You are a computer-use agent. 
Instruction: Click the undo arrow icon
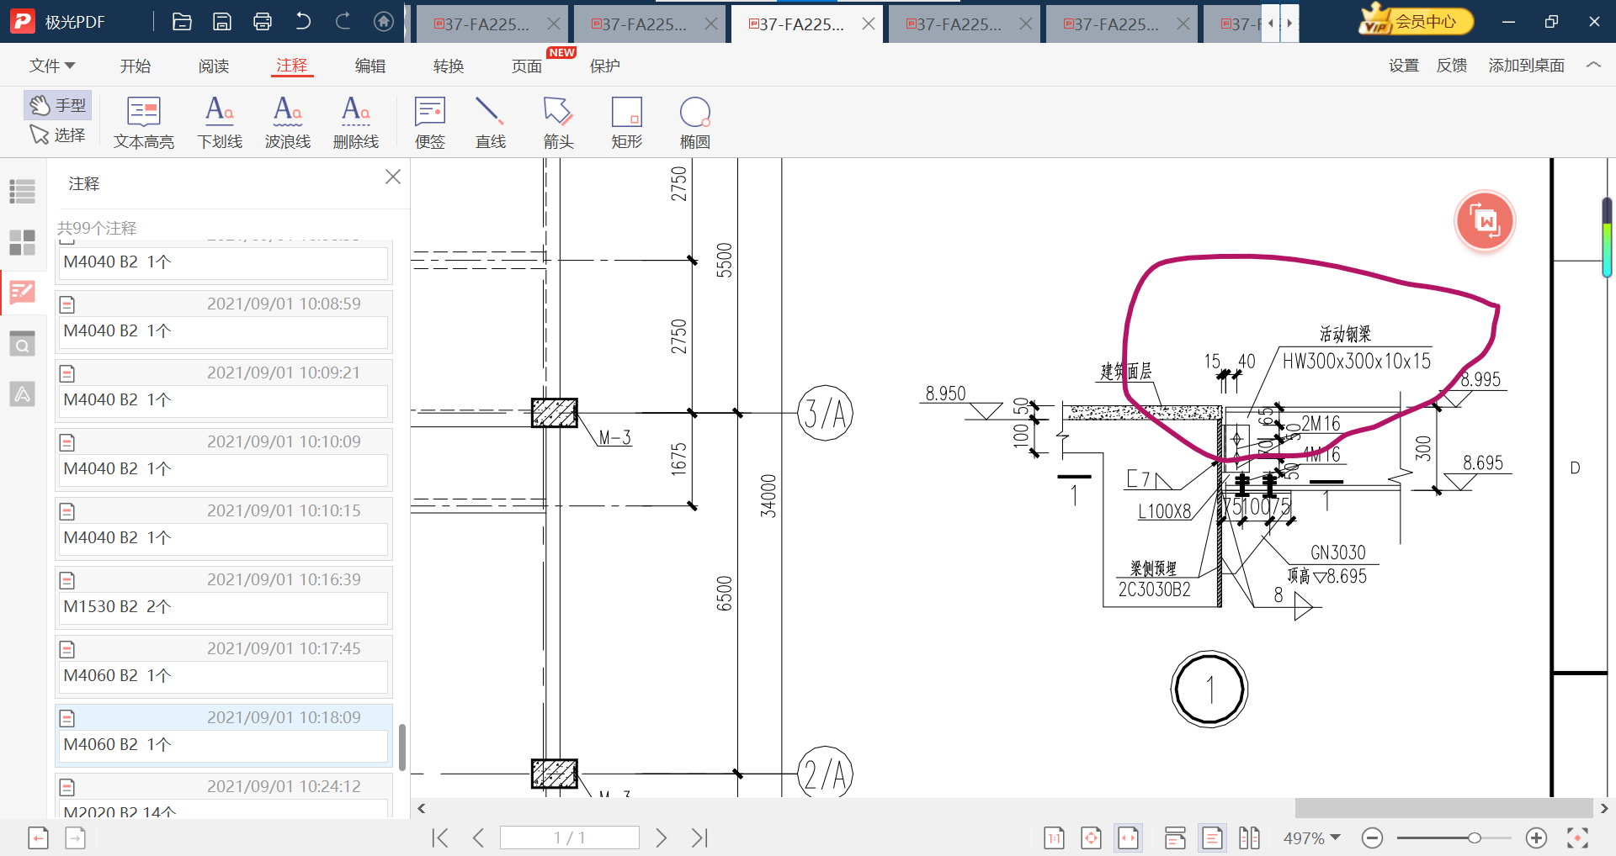[303, 22]
